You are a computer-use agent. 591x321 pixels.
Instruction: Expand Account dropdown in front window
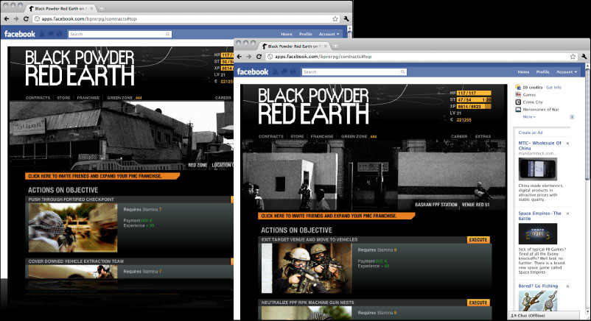tap(567, 71)
